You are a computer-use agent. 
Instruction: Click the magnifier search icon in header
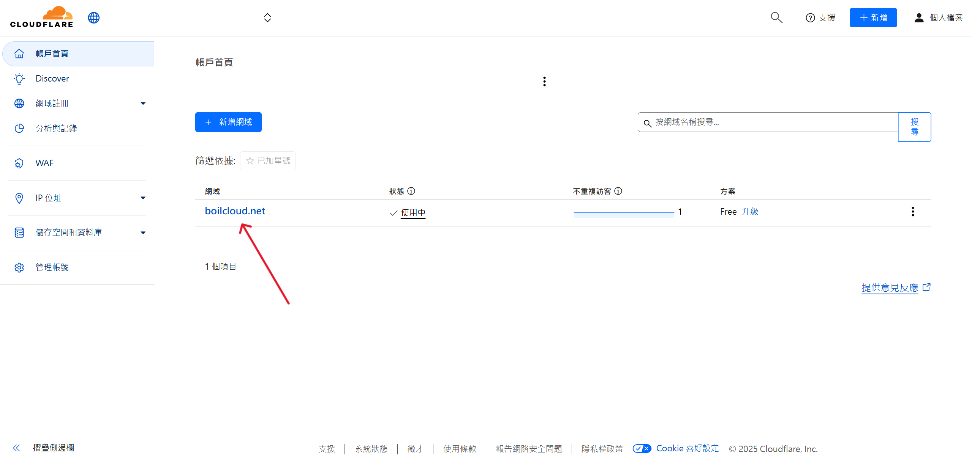(776, 17)
